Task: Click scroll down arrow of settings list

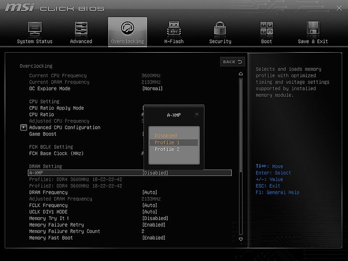Action: tap(241, 239)
